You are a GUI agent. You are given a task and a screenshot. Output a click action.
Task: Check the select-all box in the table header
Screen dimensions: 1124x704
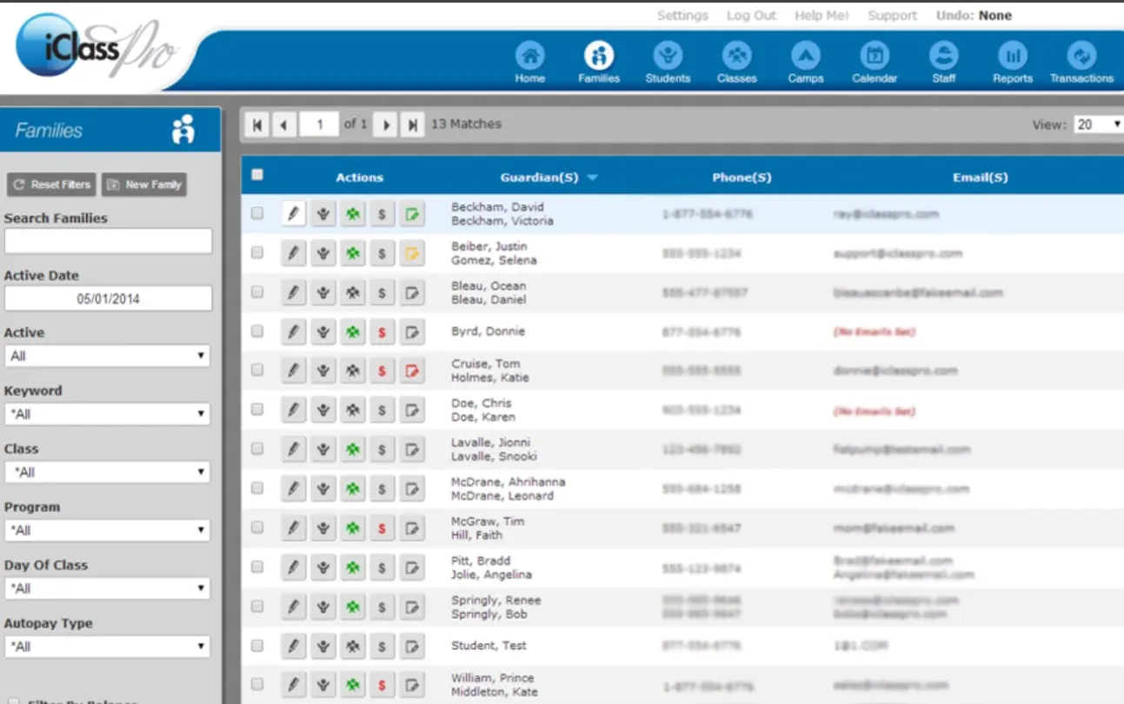pyautogui.click(x=256, y=174)
